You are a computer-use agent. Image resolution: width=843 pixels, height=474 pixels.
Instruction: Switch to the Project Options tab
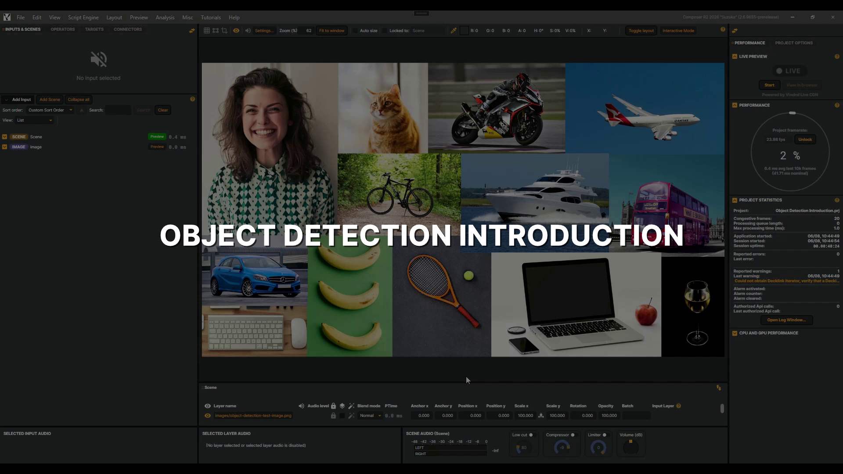(x=794, y=43)
